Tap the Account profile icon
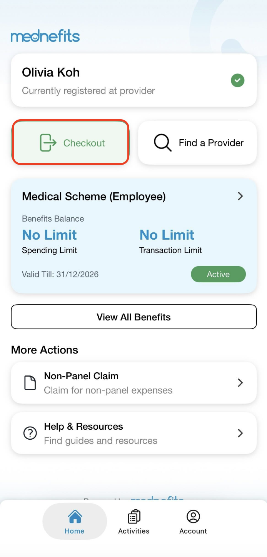 193,517
